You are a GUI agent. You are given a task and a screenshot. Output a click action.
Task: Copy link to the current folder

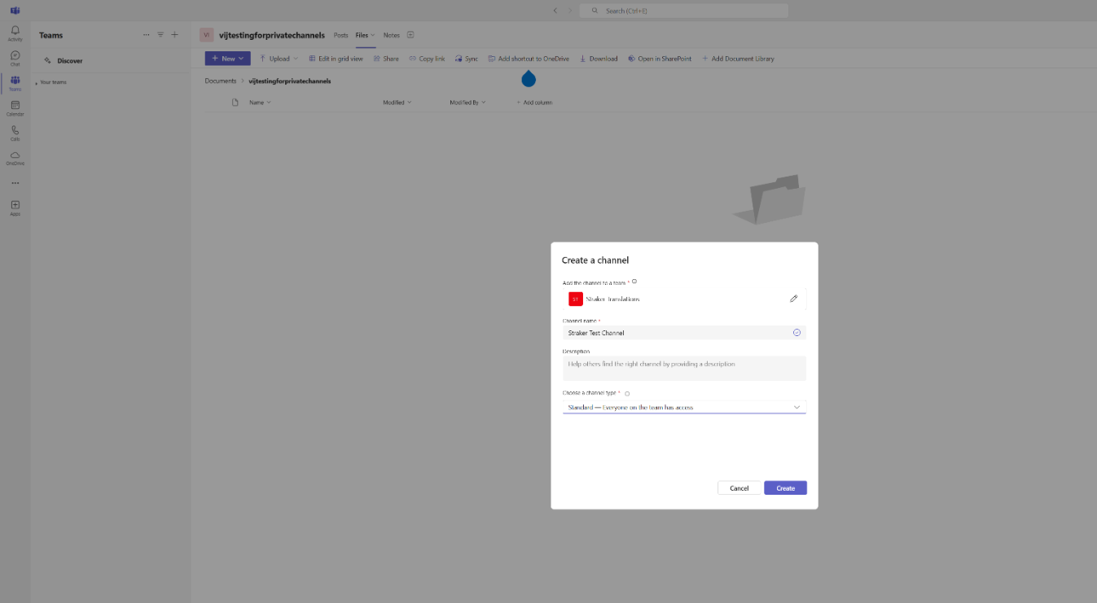(x=427, y=58)
